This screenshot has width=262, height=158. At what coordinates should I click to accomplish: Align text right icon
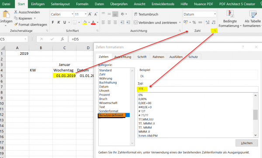(115, 22)
